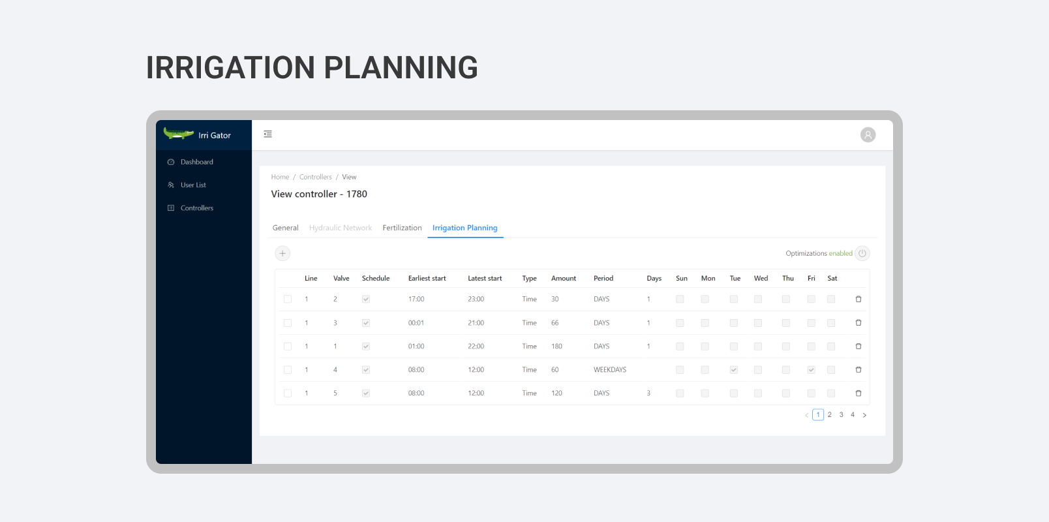This screenshot has height=522, width=1049.
Task: Select the row checkbox for valve 2
Action: [288, 299]
